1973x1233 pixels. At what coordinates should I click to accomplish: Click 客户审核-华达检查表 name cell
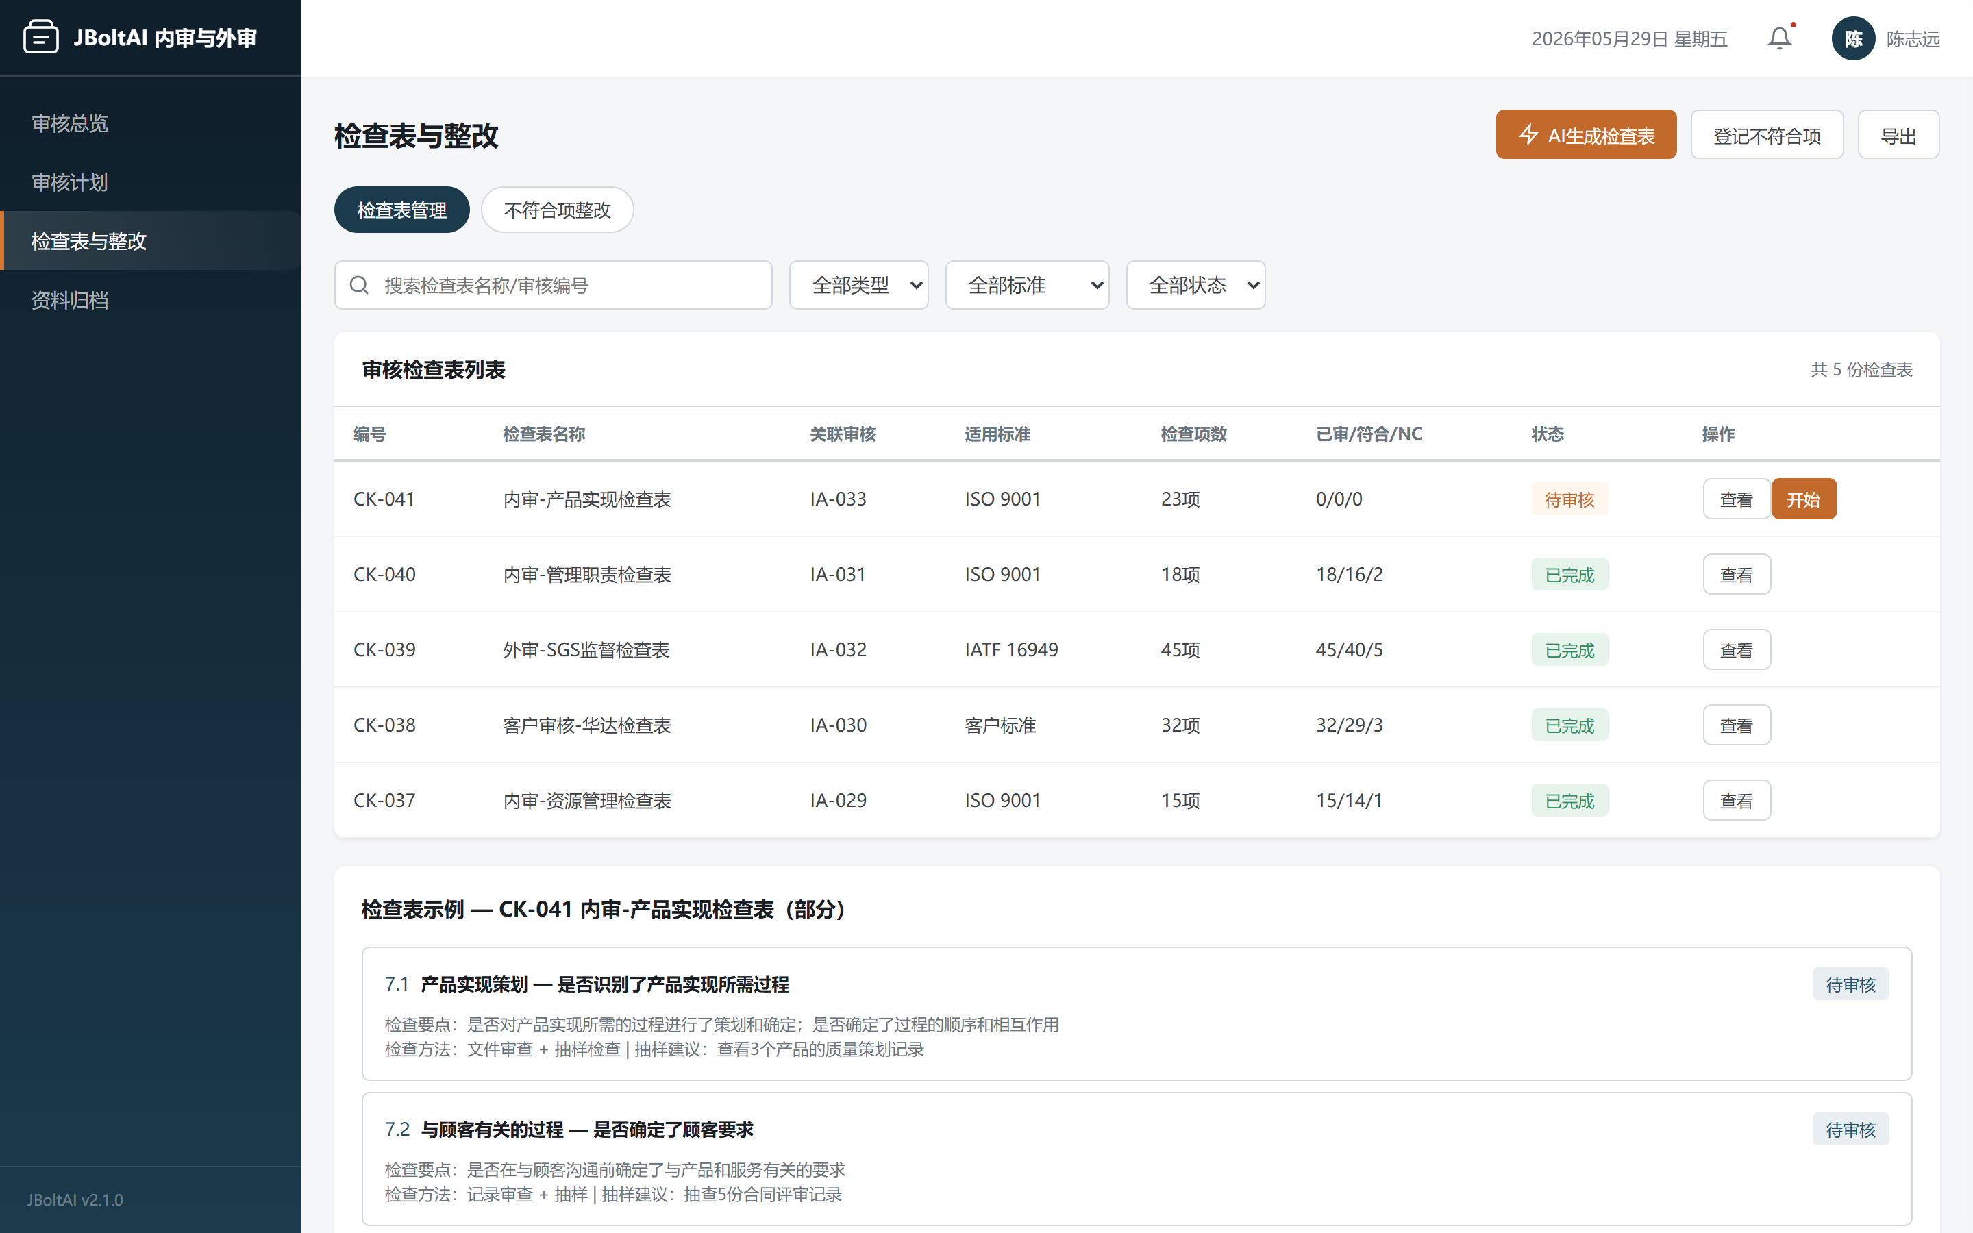[587, 725]
